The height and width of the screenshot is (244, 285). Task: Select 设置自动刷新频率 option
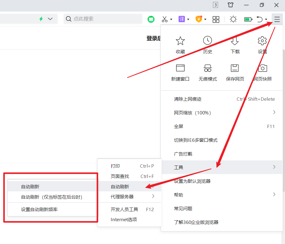[52, 209]
